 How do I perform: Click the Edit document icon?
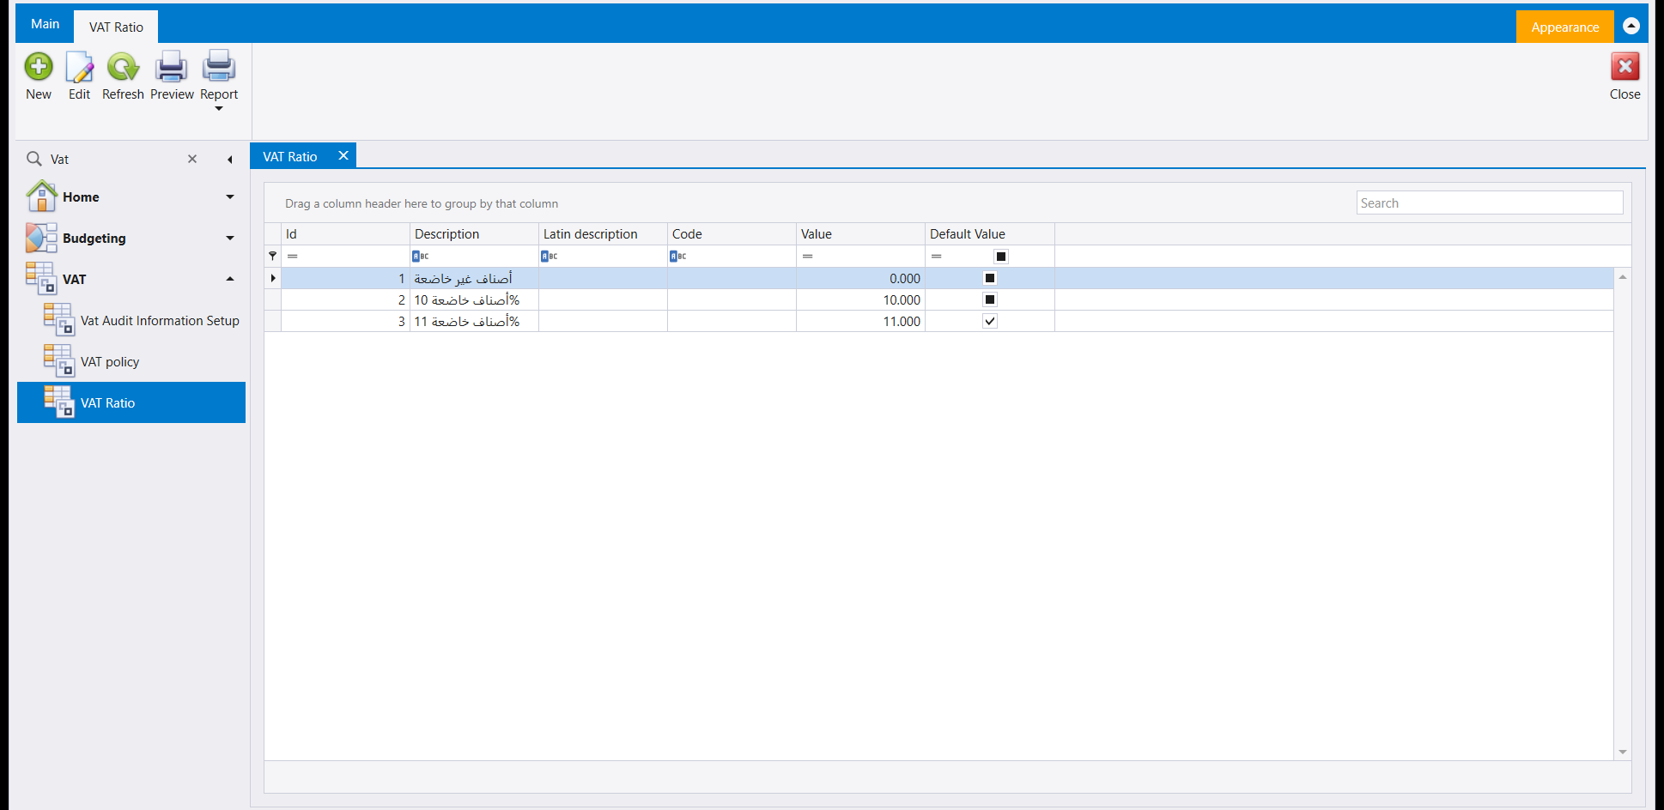[79, 67]
